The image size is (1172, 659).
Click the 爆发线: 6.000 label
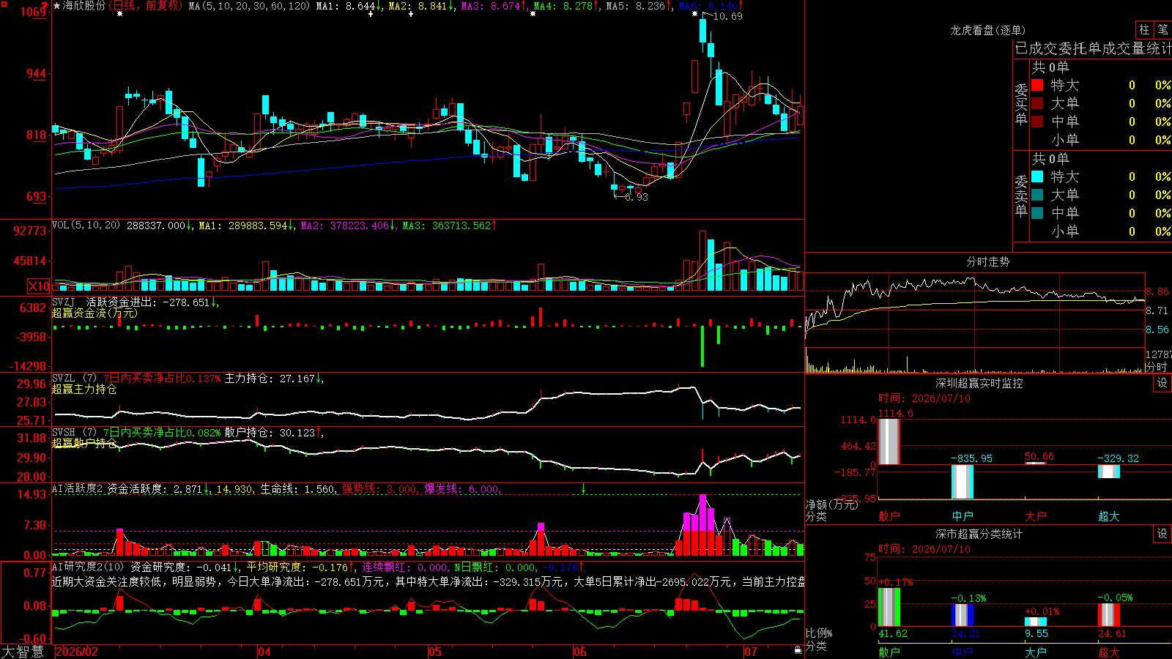pos(461,489)
